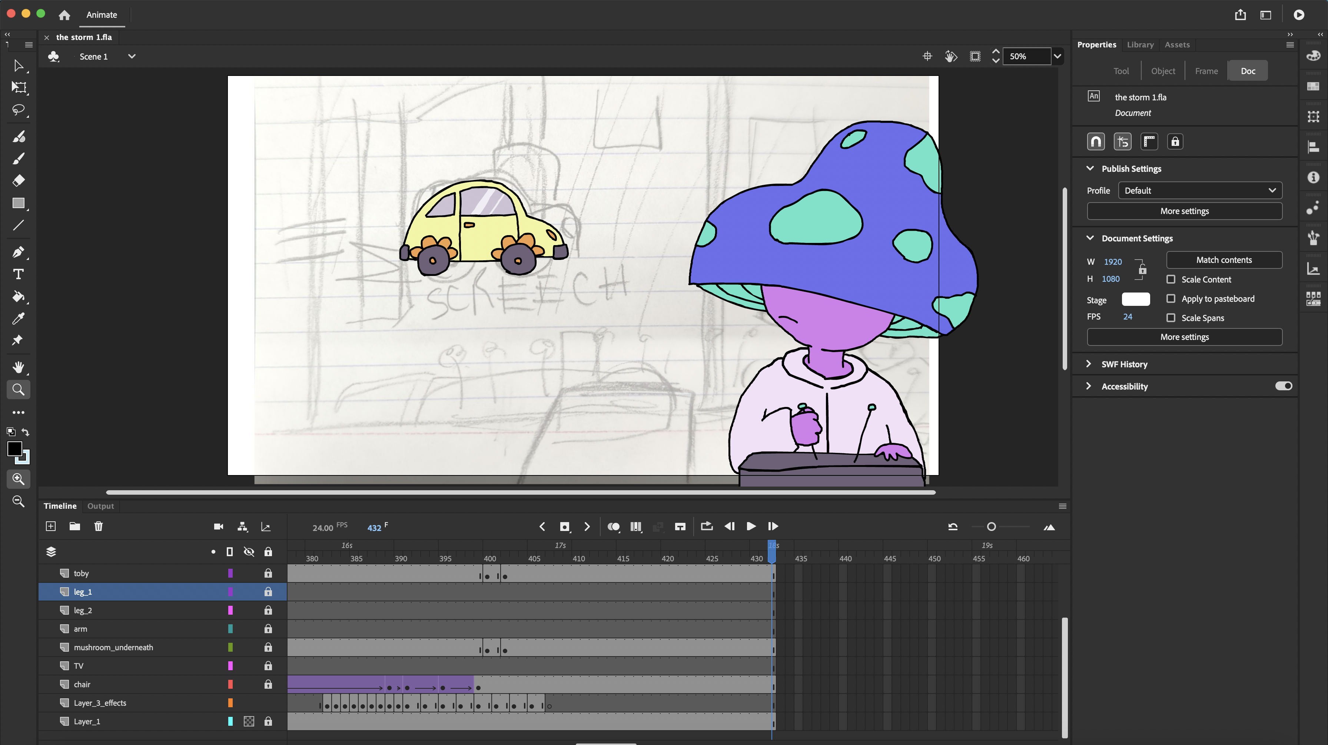Viewport: 1328px width, 745px height.
Task: Click the Match contents button
Action: [x=1224, y=260]
